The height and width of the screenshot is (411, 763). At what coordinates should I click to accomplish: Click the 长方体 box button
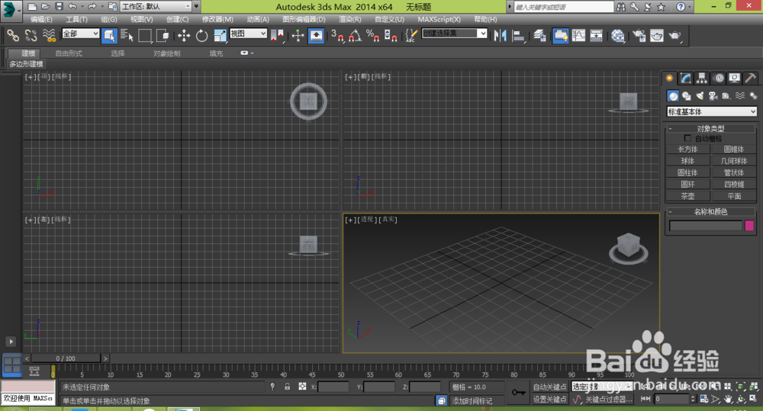[687, 149]
